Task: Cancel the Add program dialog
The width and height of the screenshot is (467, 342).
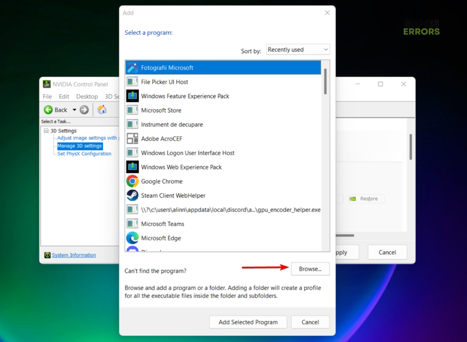Action: [310, 322]
